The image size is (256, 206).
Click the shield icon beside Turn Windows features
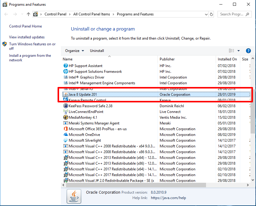pyautogui.click(x=5, y=44)
